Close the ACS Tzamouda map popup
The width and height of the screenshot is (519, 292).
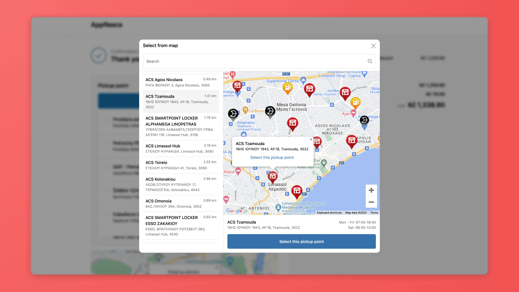click(311, 140)
